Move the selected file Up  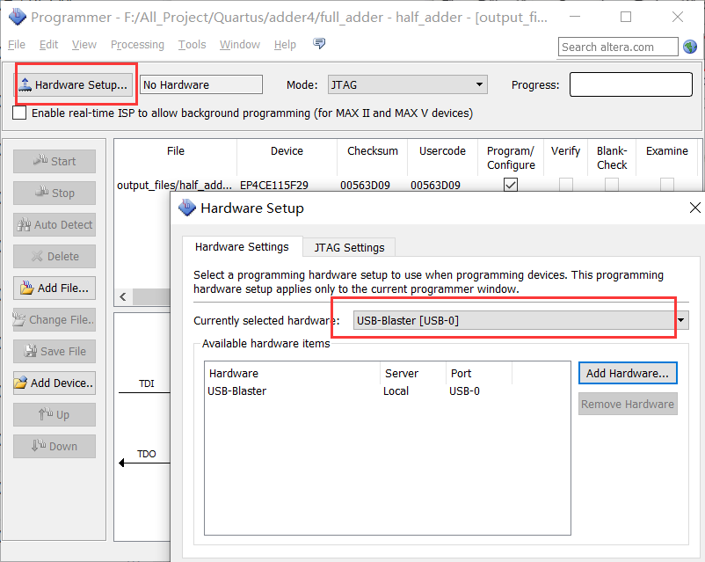tap(55, 414)
